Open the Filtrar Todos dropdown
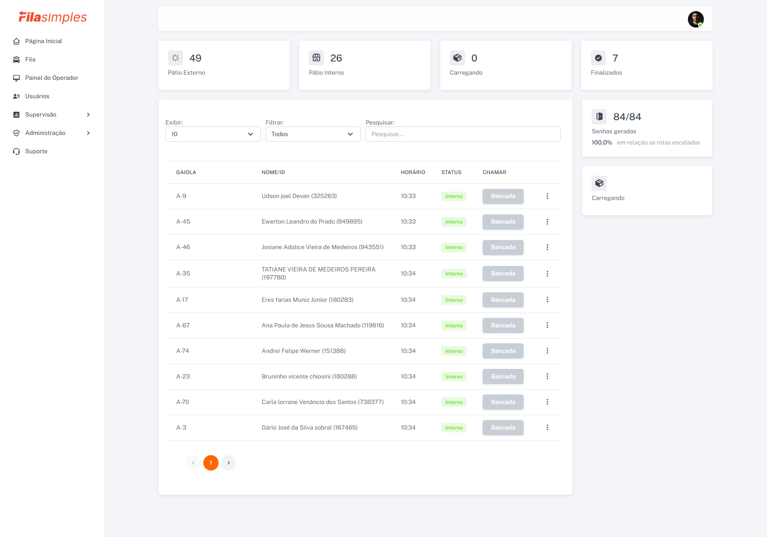 313,134
